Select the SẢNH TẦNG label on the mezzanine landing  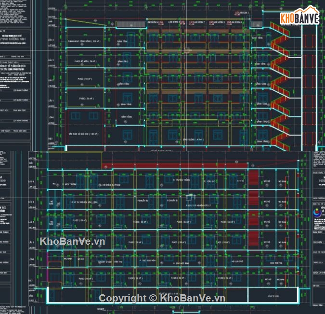(127, 117)
